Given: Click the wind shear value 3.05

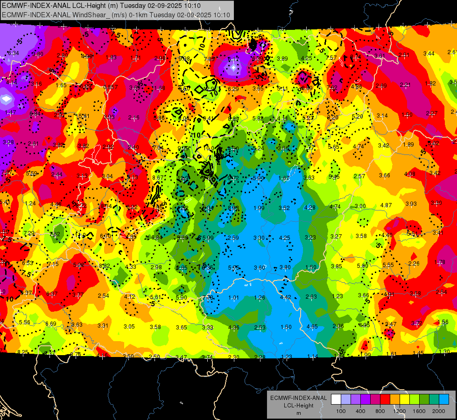Looking at the screenshot, I should coord(129,327).
